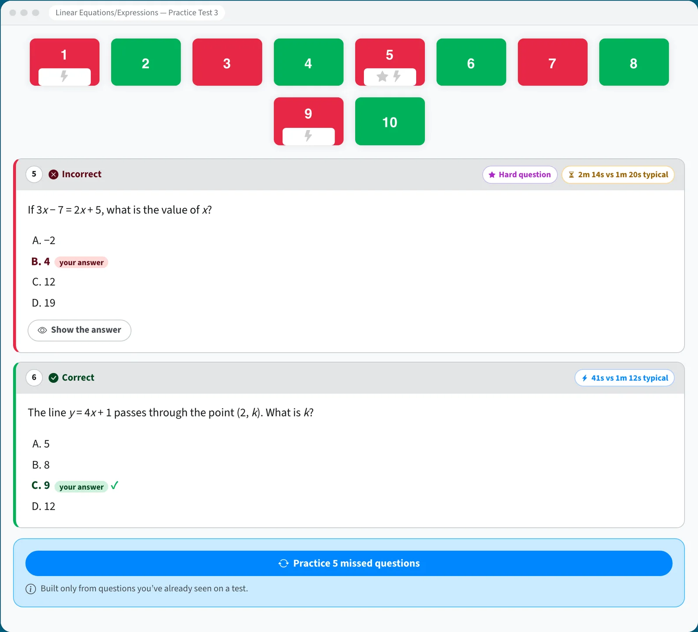Click question text 'The line y = 4x + 1'
Image resolution: width=698 pixels, height=632 pixels.
coord(171,413)
